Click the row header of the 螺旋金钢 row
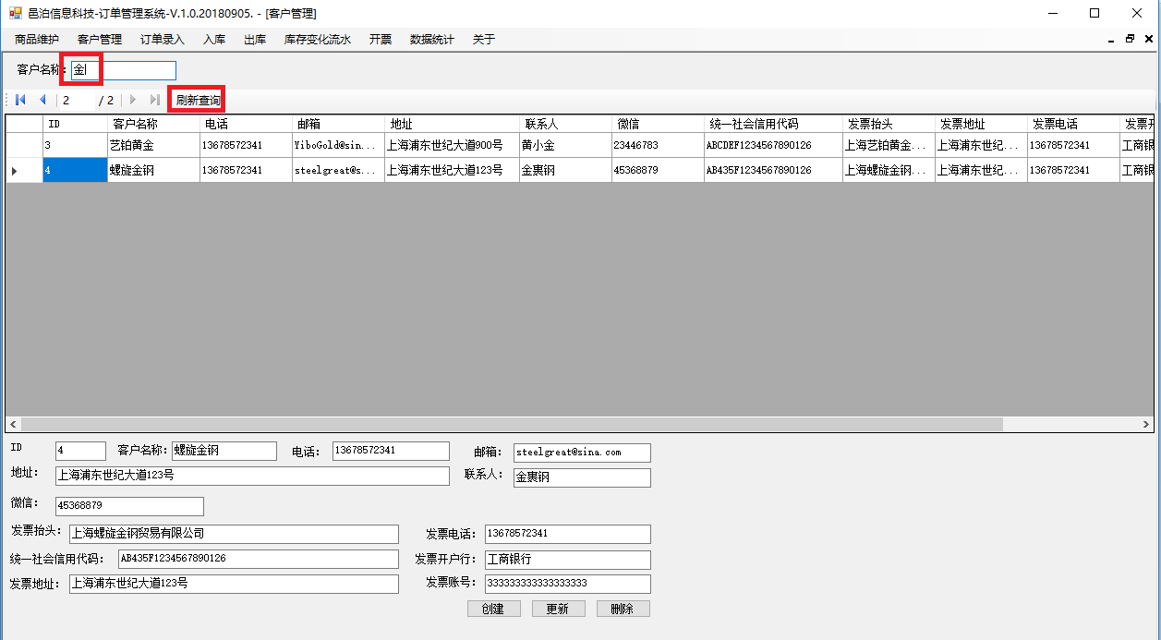 click(x=24, y=170)
